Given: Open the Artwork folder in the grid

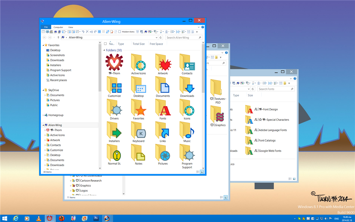Looking at the screenshot, I should [x=163, y=62].
